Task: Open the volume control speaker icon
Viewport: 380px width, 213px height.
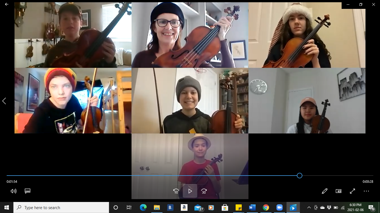Action: pyautogui.click(x=13, y=191)
